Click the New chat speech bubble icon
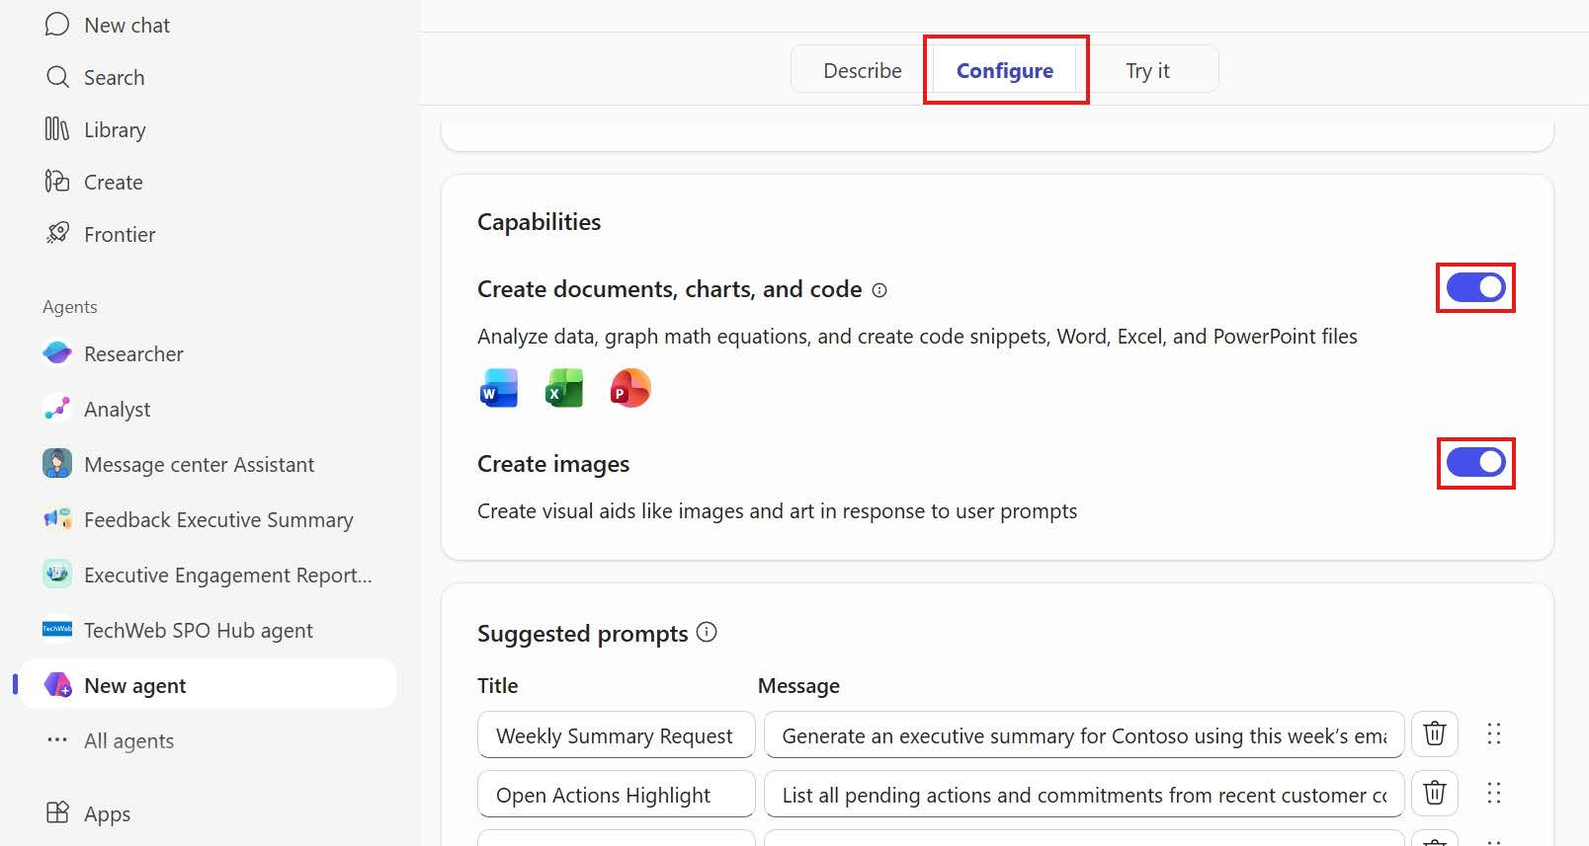The width and height of the screenshot is (1589, 846). 57,25
